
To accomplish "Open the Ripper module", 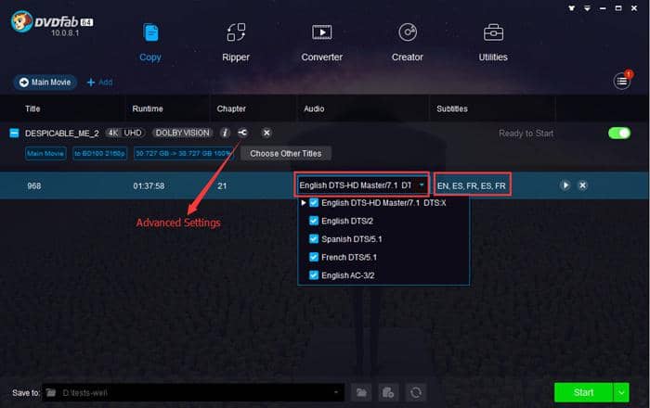I will click(236, 43).
